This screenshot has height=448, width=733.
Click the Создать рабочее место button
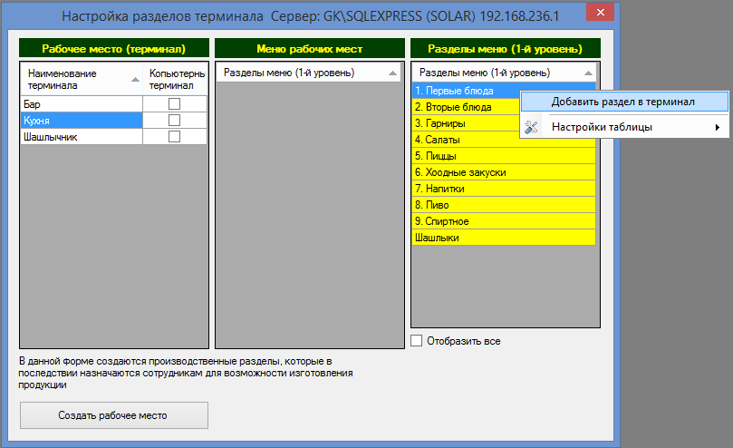click(114, 415)
